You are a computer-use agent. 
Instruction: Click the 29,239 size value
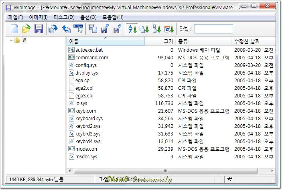(166, 149)
